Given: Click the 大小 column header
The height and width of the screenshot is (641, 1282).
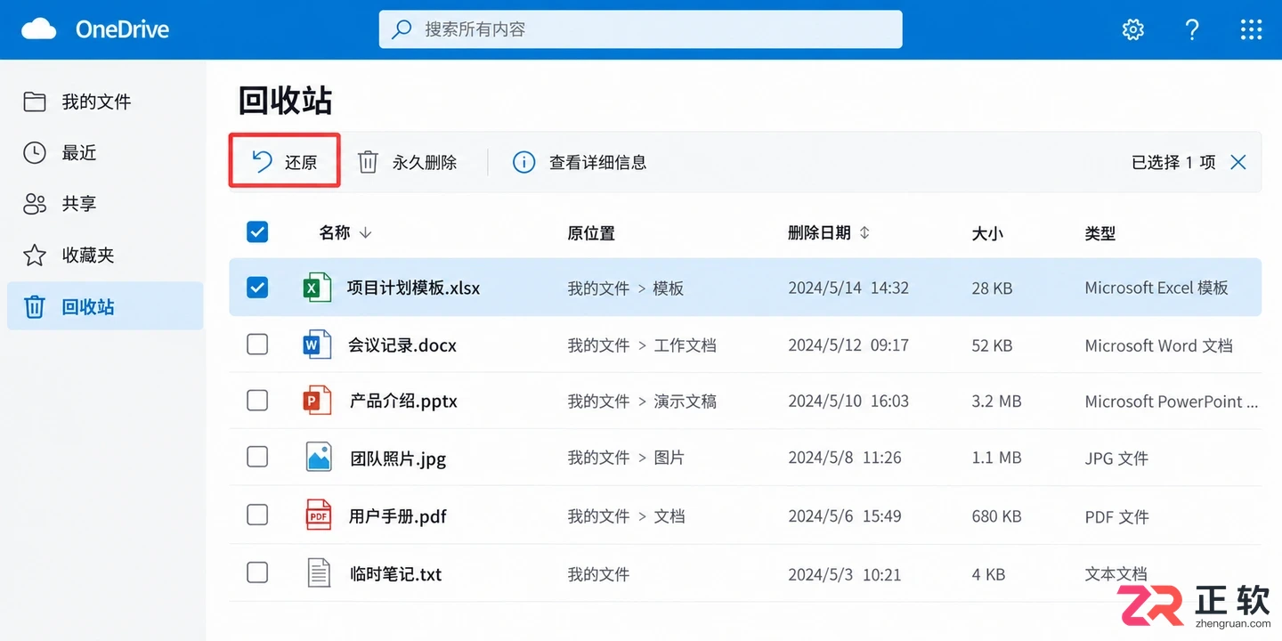Looking at the screenshot, I should [987, 233].
